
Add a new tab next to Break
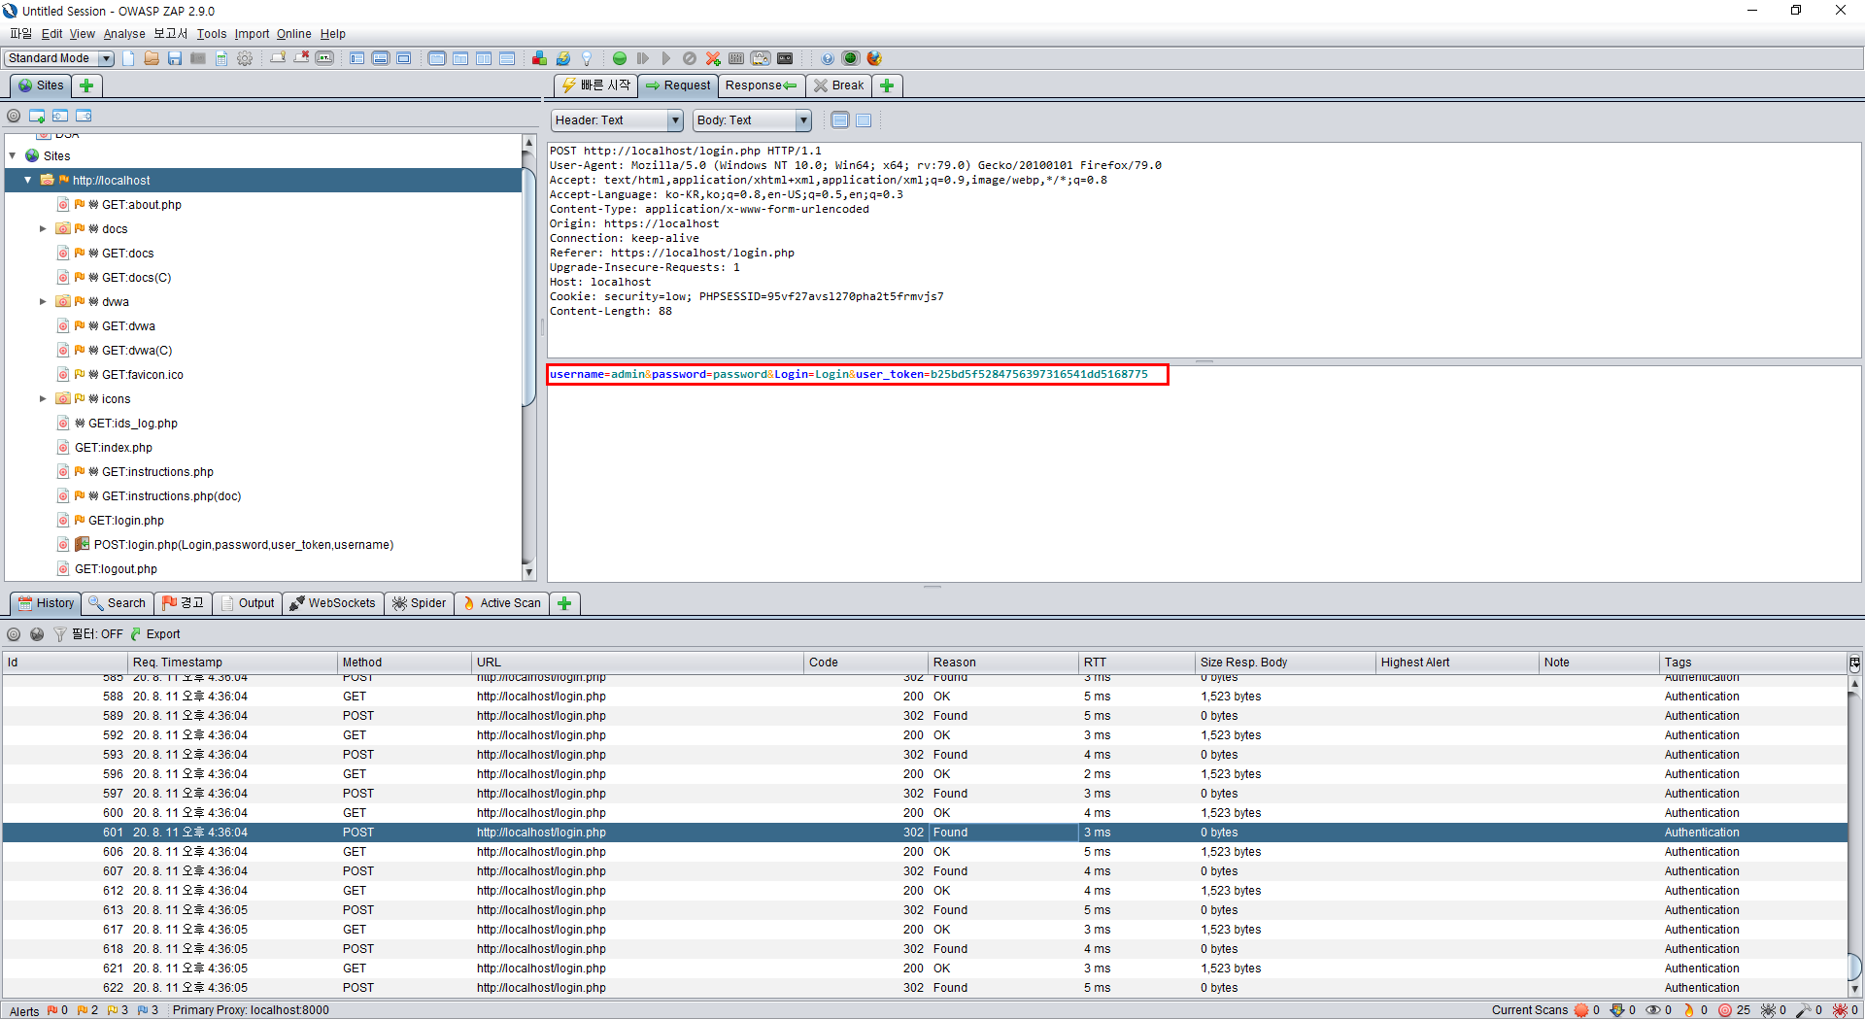point(887,85)
